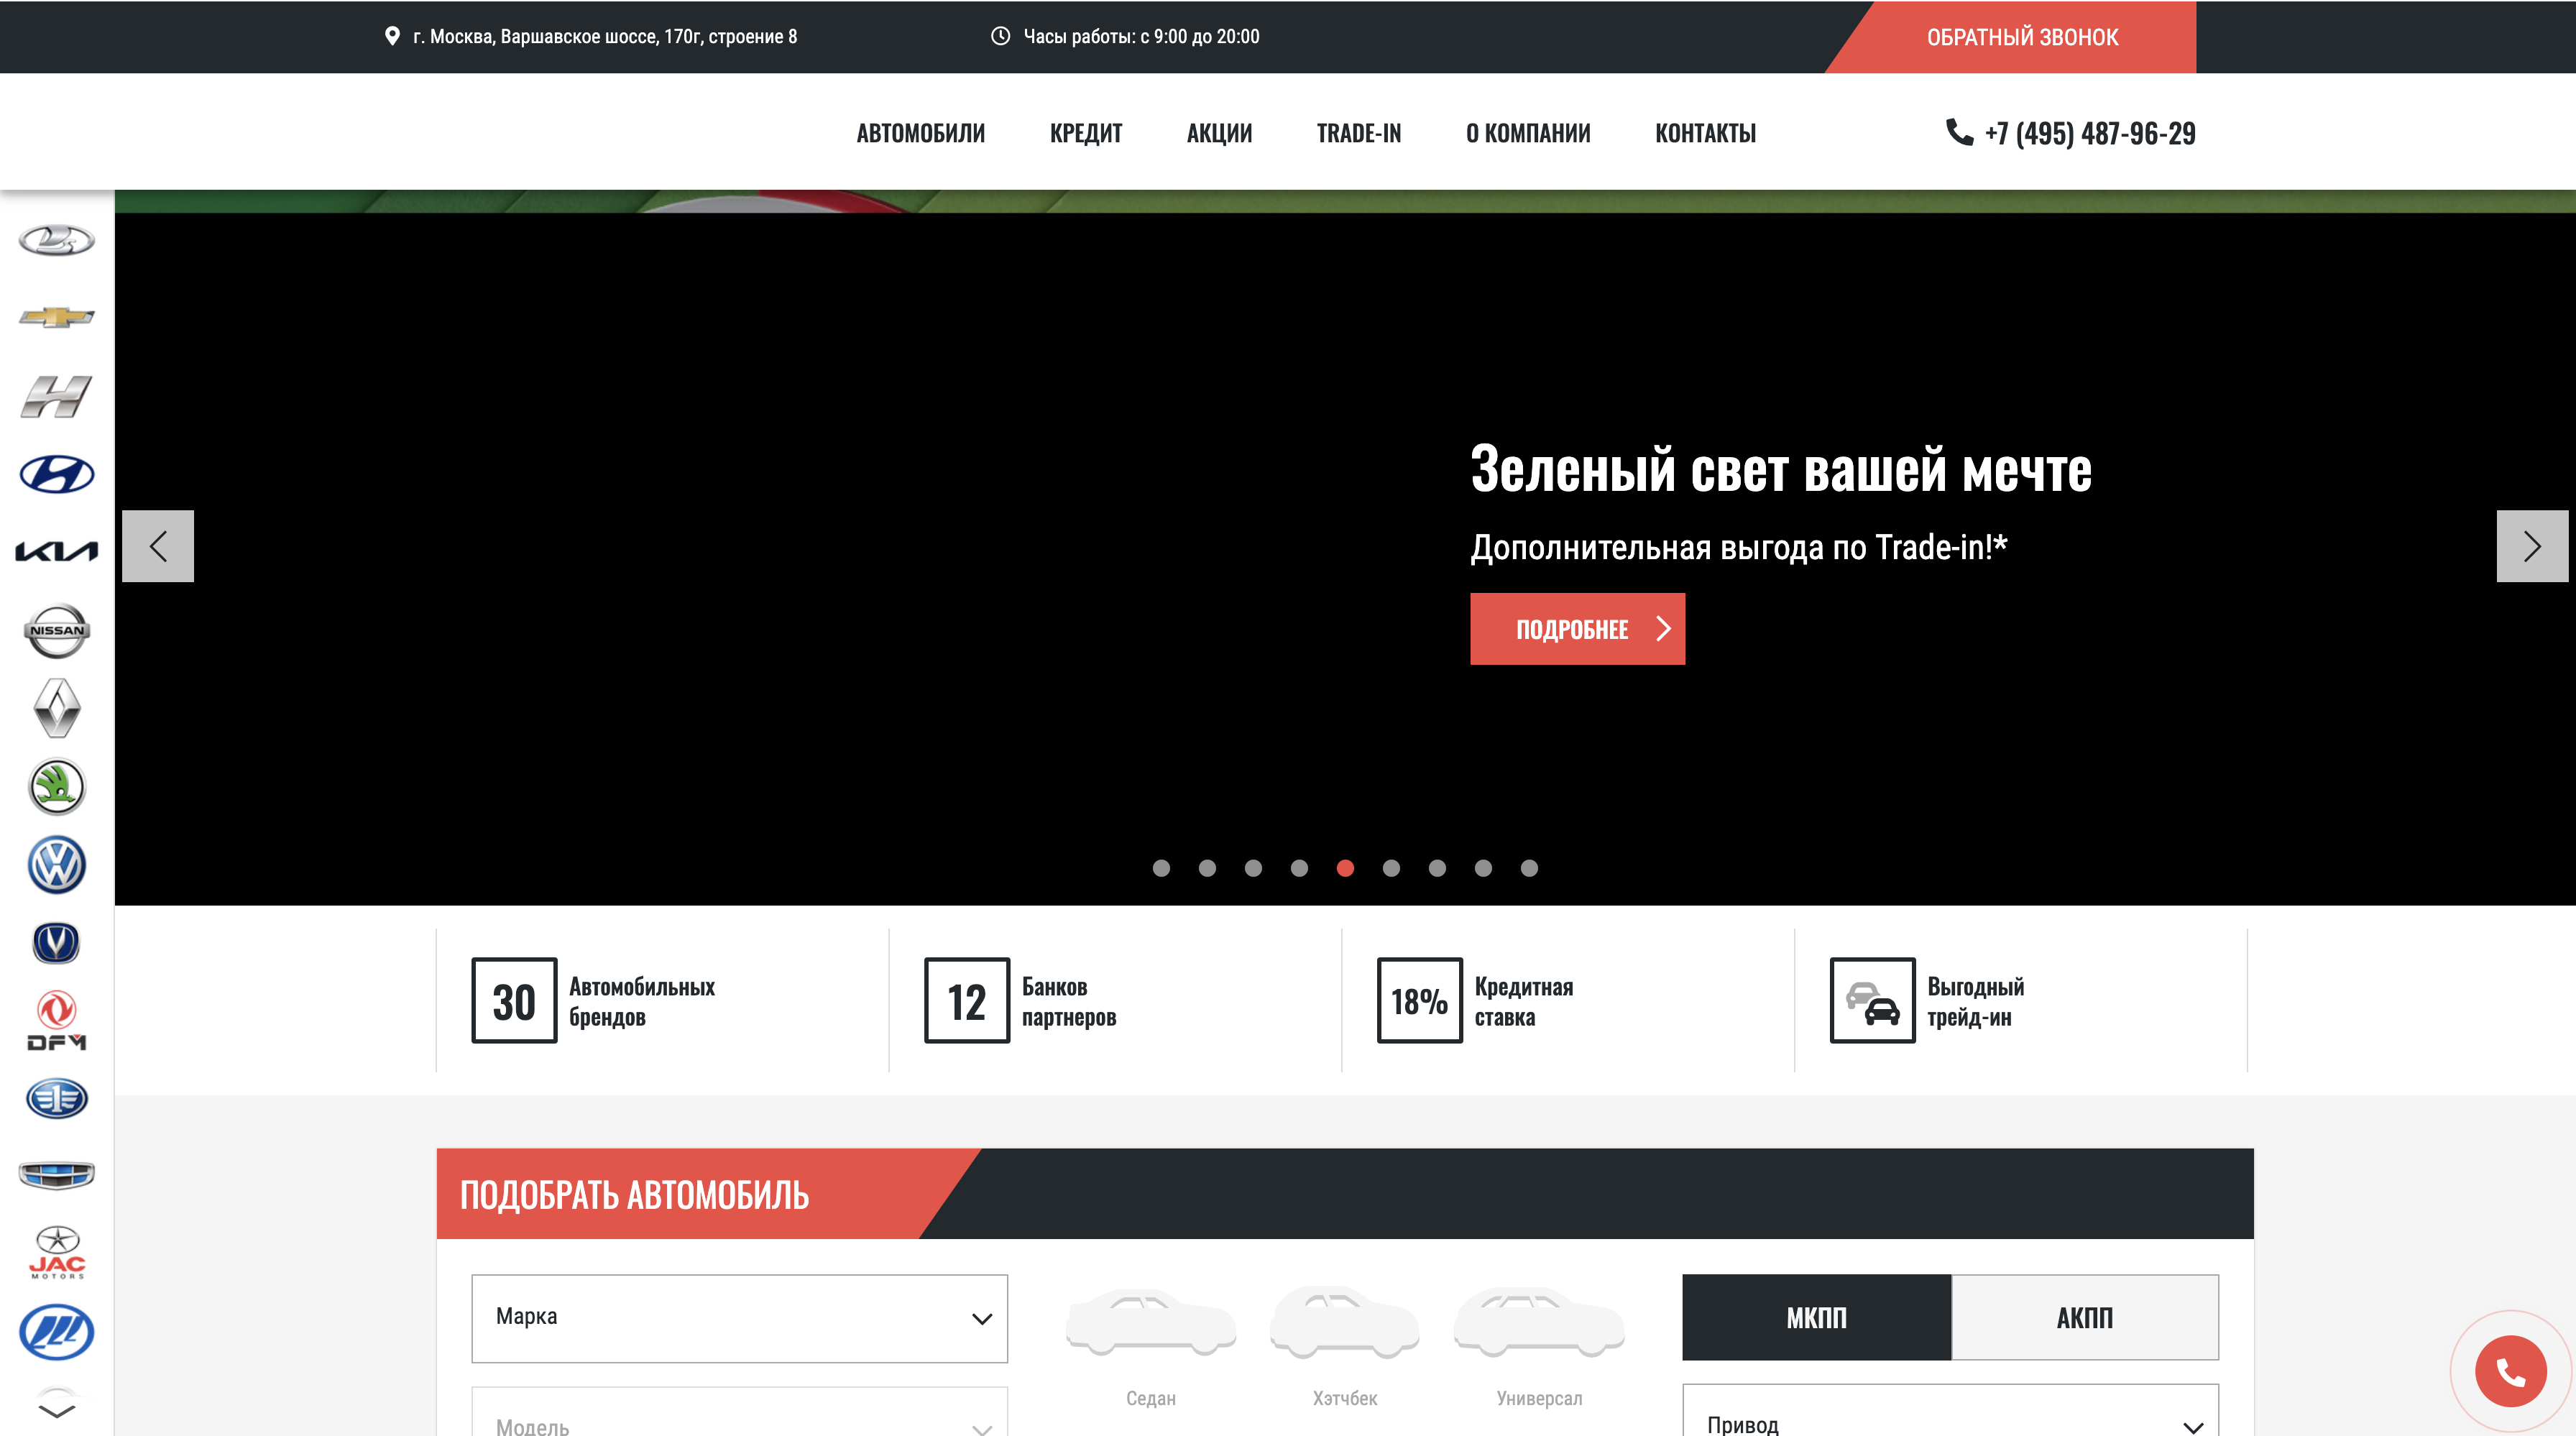
Task: Select the JAC Motors logo
Action: [57, 1253]
